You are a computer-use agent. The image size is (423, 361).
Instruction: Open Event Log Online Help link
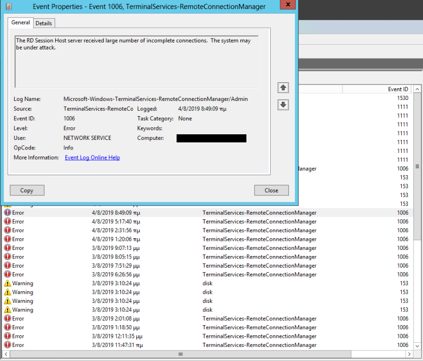(x=92, y=158)
